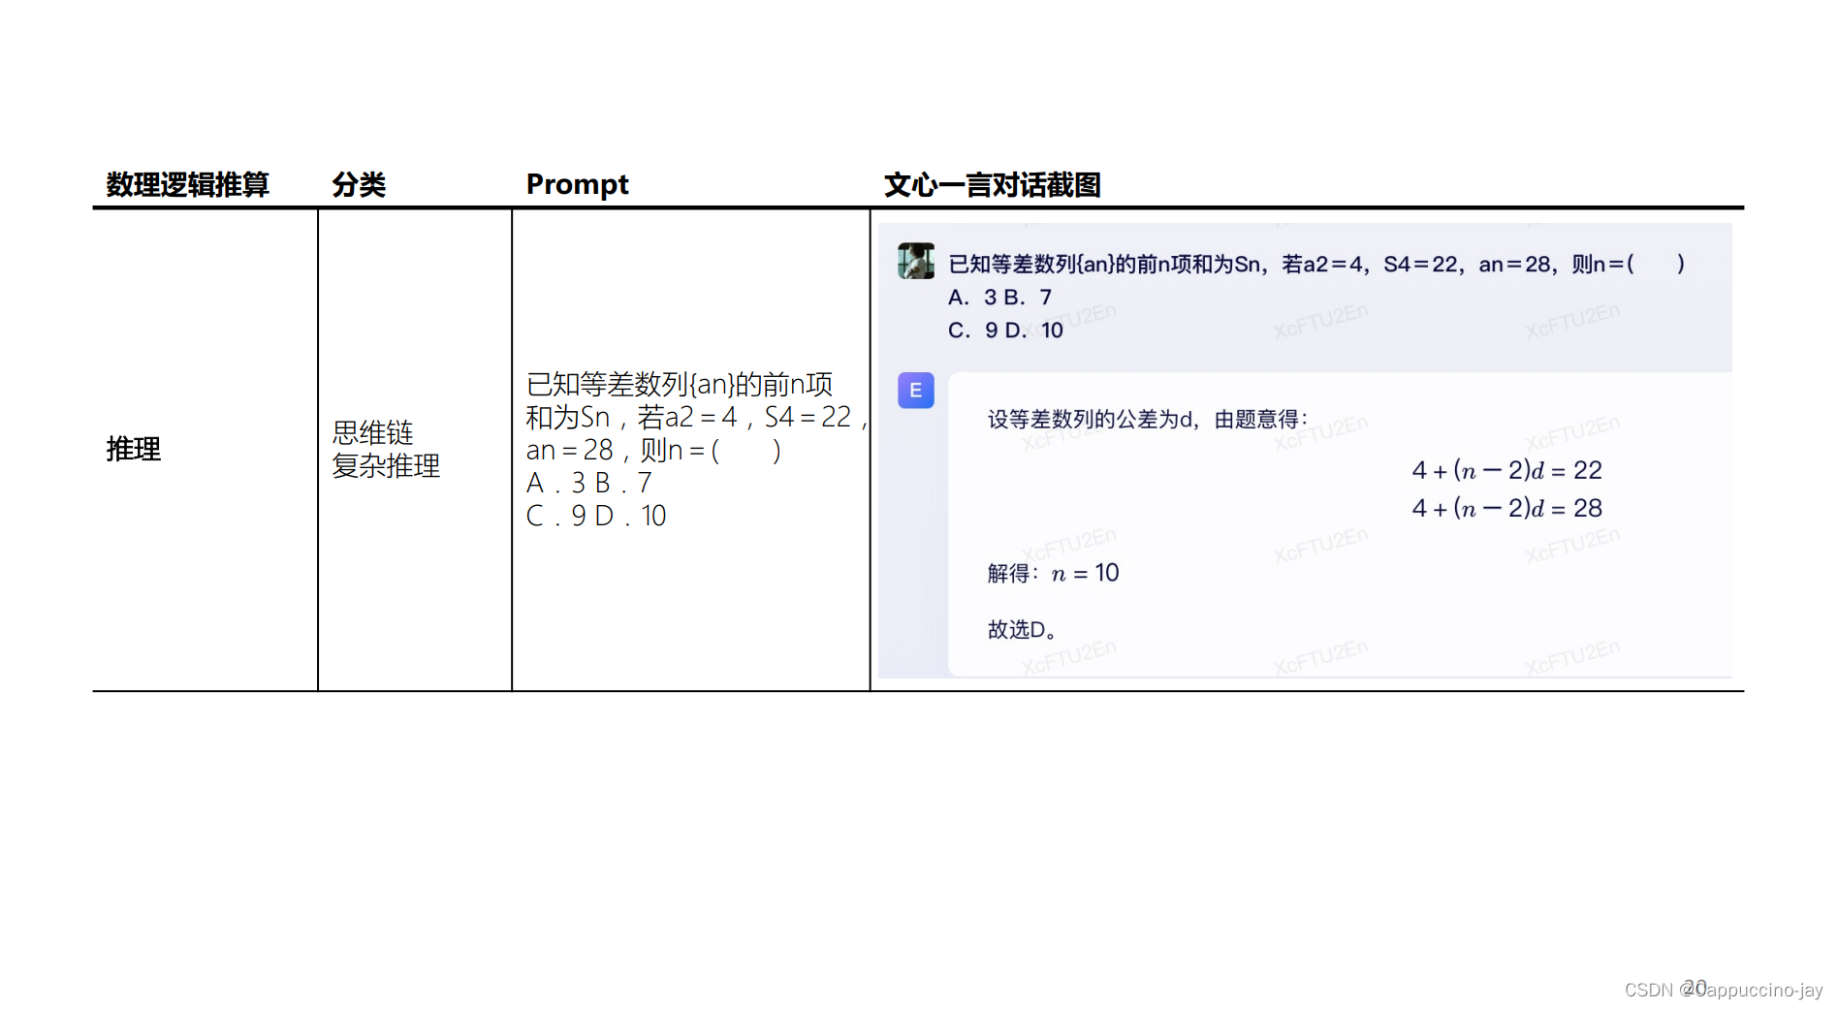Click the 'Prompt' column header
The image size is (1838, 1009).
[x=577, y=184]
